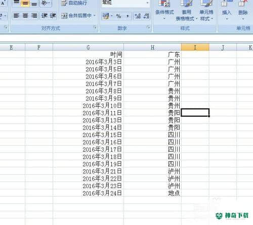Open the number format combo box
This screenshot has height=225, width=253.
coord(125,3)
